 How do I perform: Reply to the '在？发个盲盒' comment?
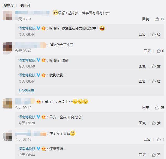[x=147, y=139]
